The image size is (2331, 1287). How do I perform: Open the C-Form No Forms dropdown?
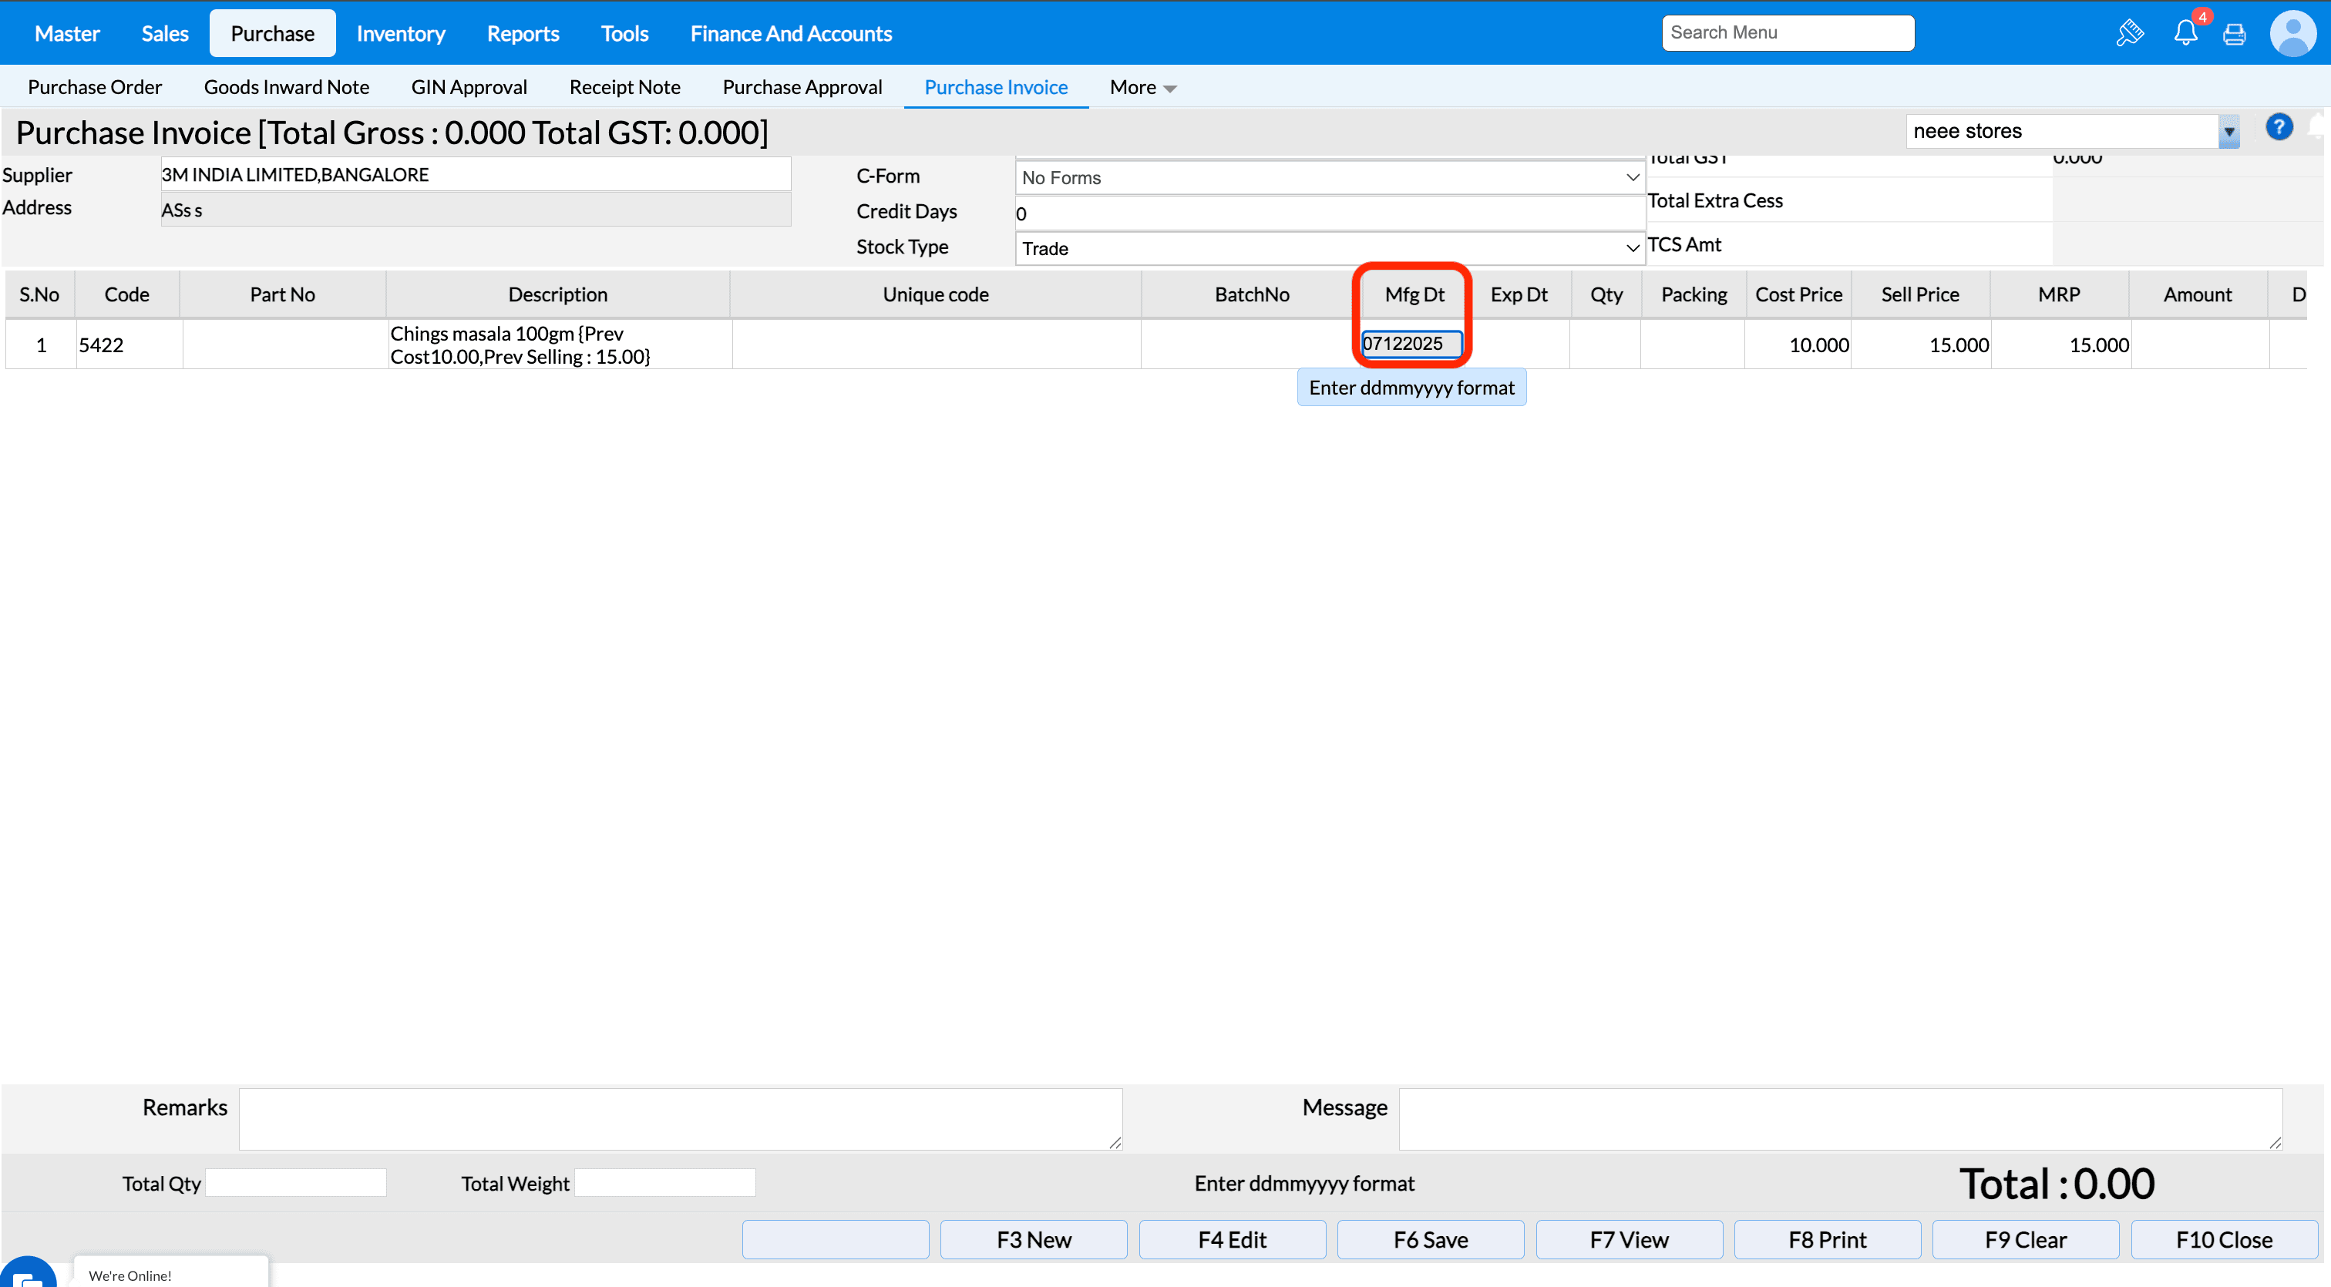(x=1328, y=177)
